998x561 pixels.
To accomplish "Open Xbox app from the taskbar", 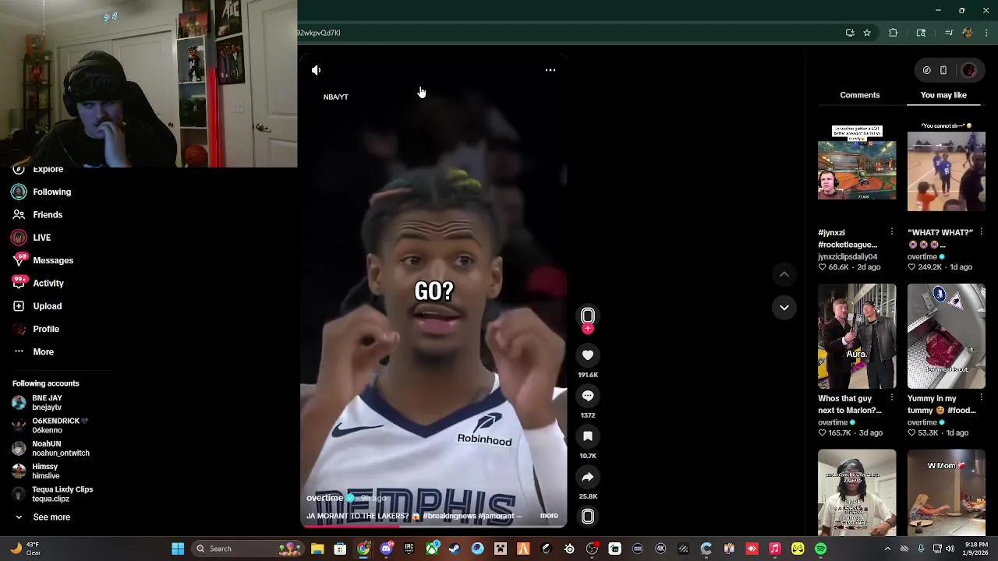I will coord(432,549).
